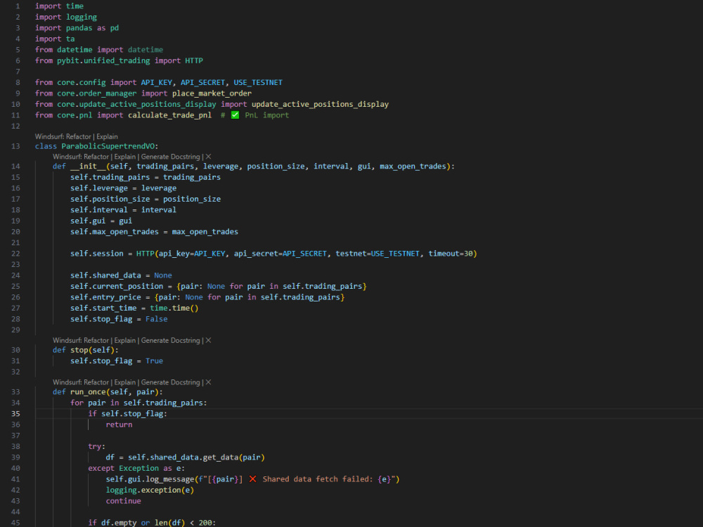Click 'pybit.unified_trading' module name
703x527 pixels.
point(103,60)
